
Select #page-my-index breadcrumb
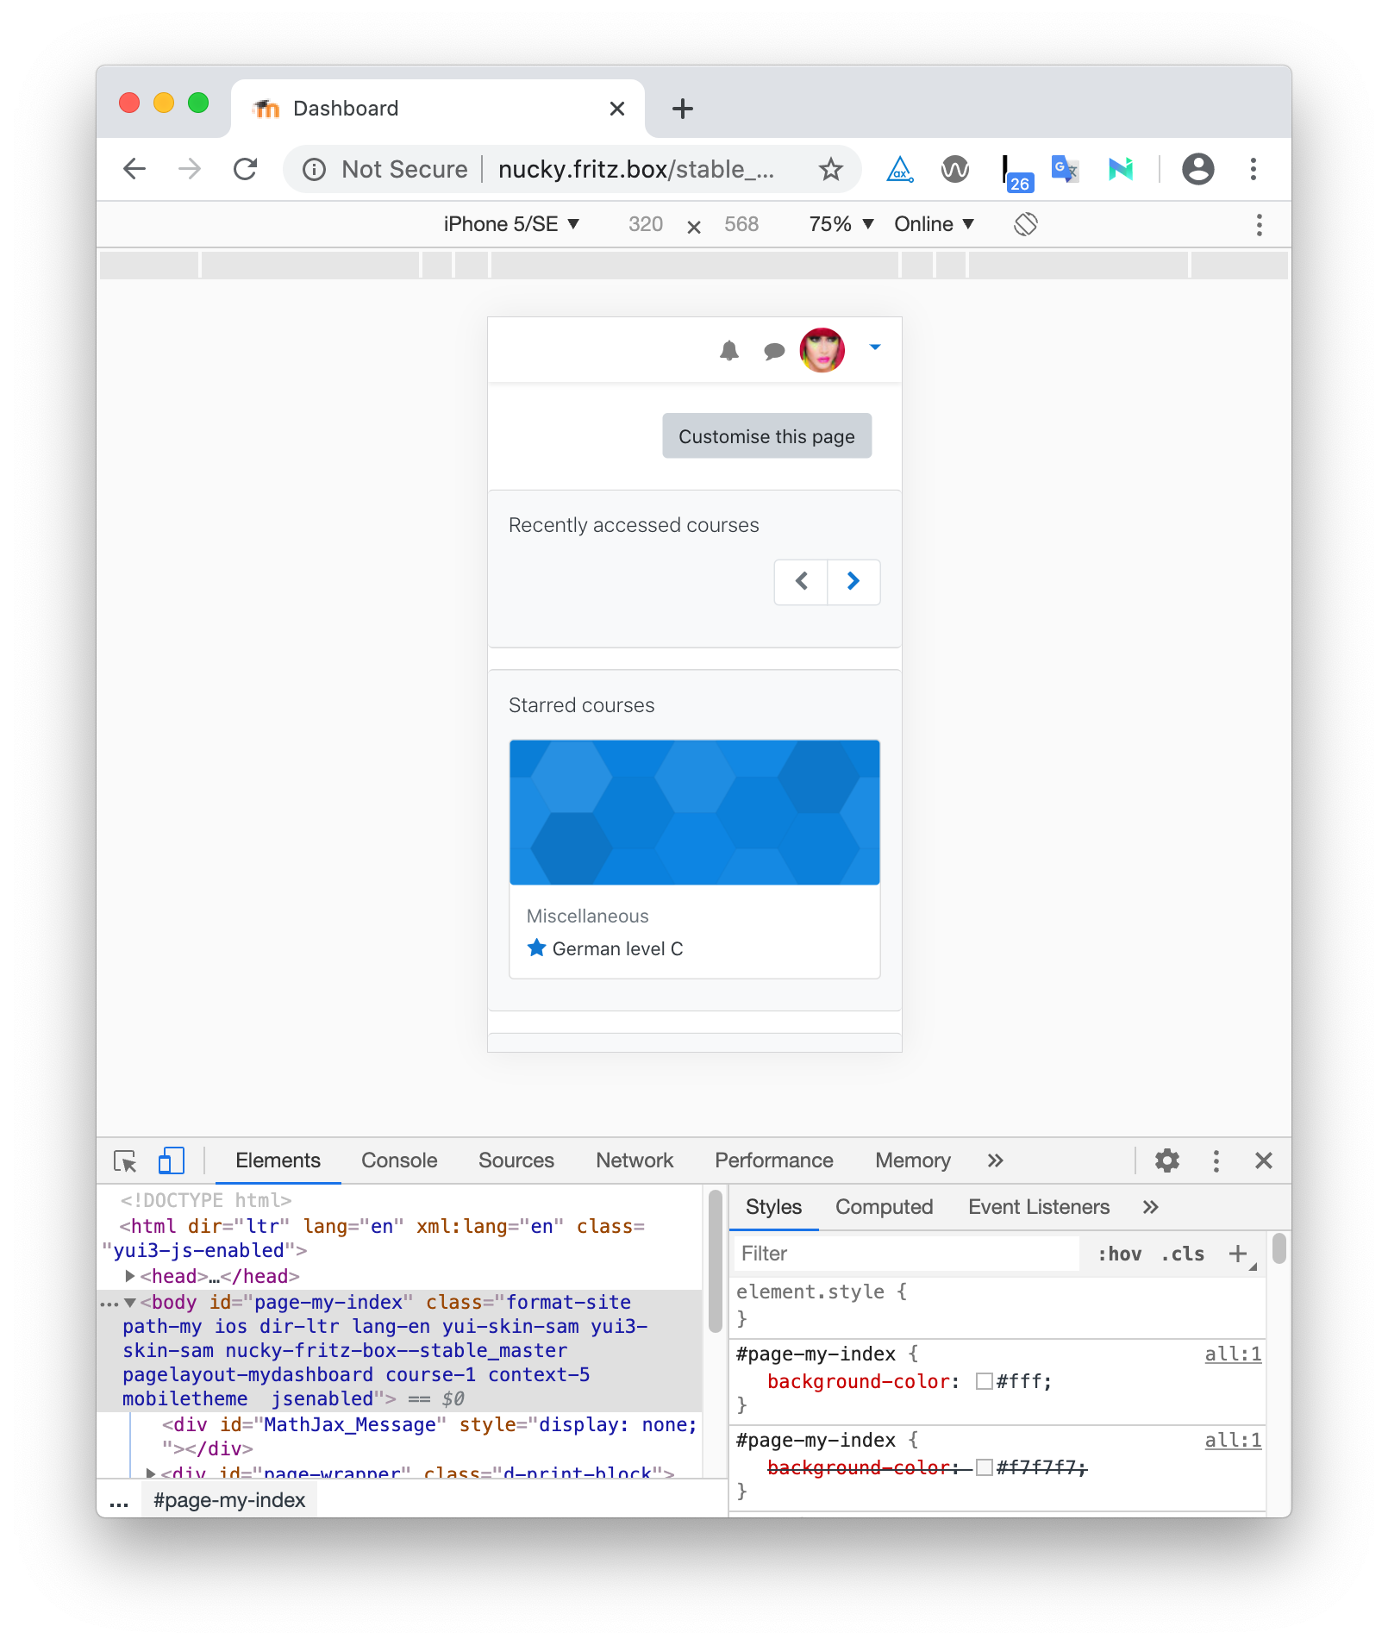click(x=228, y=1500)
